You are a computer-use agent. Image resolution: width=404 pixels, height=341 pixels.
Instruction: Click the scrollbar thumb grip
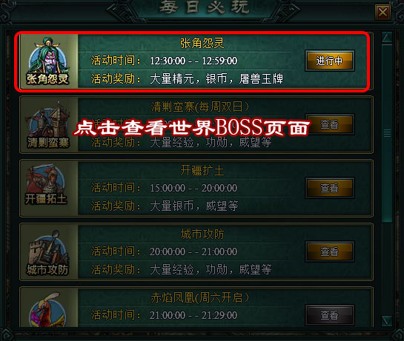pyautogui.click(x=387, y=133)
